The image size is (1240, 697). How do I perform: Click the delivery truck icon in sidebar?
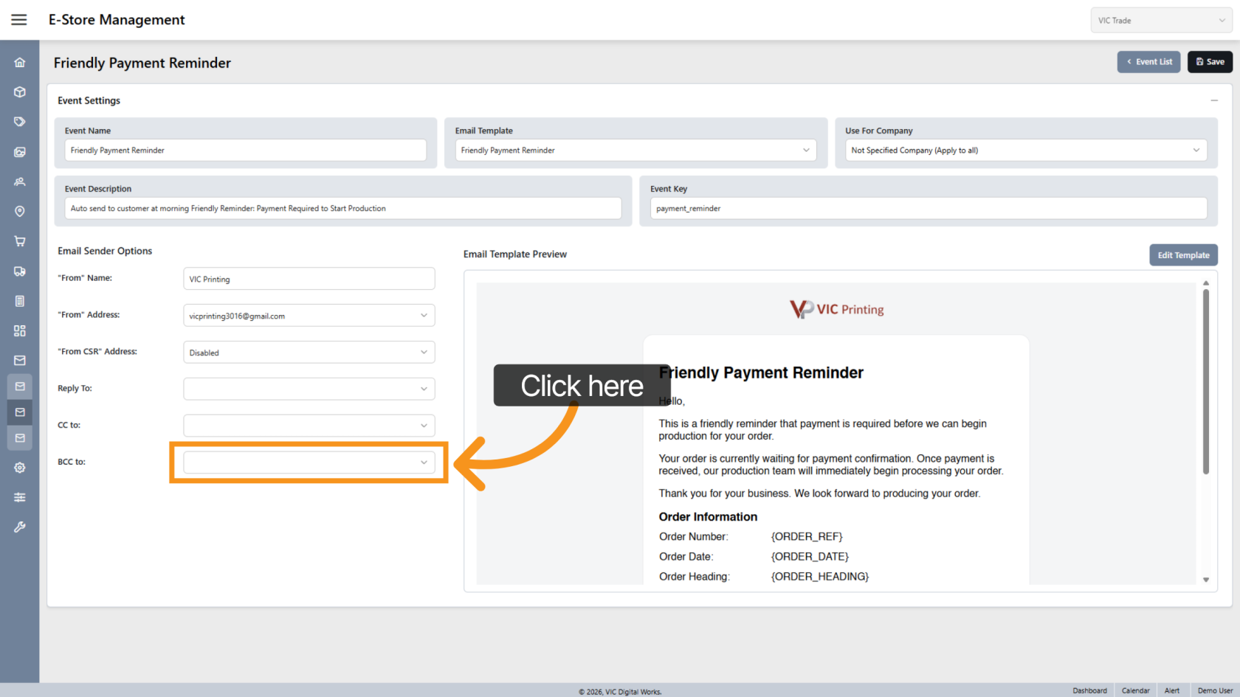coord(20,271)
